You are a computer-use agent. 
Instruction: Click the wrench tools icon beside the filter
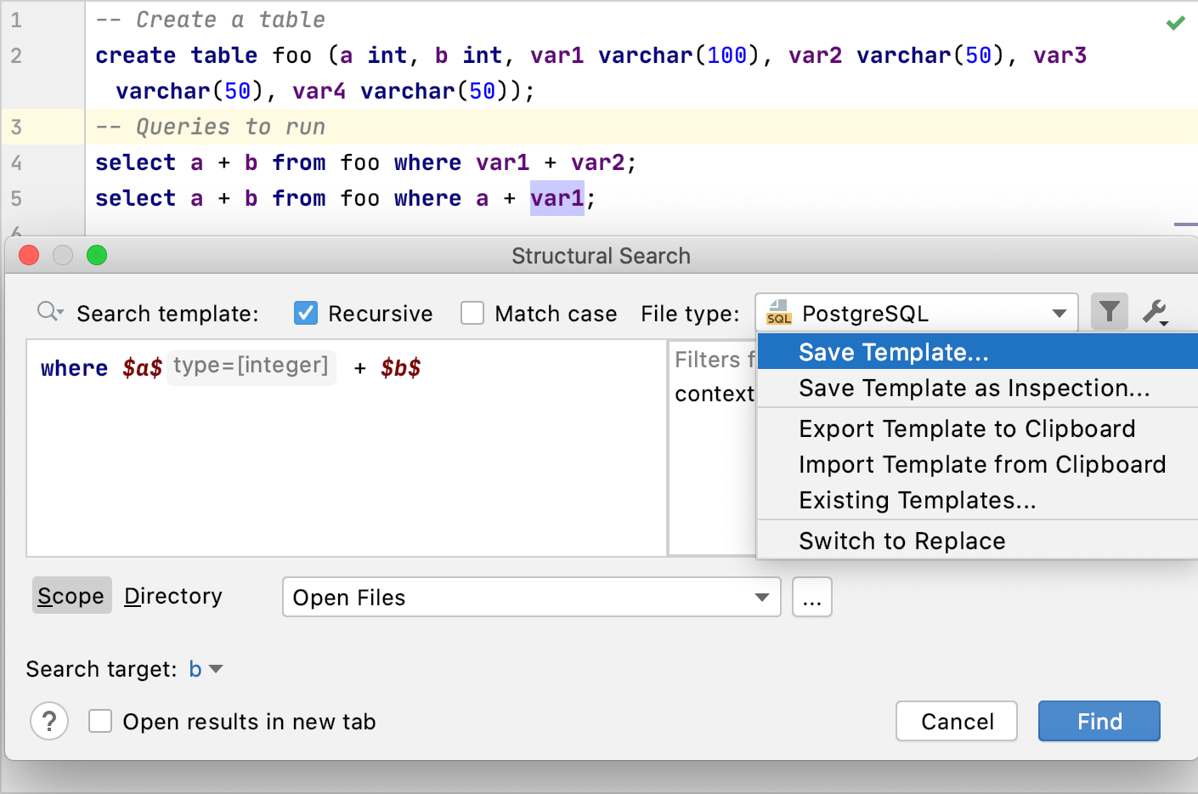(1154, 312)
